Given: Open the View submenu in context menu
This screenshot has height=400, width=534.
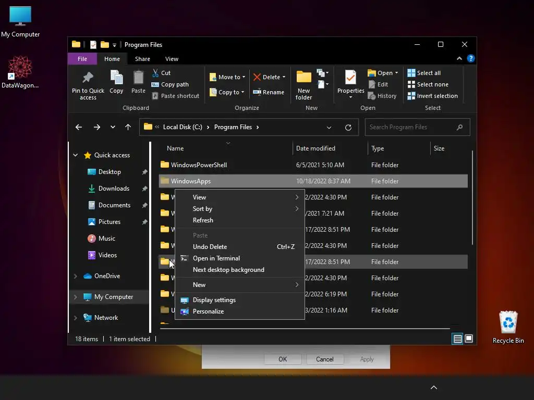Looking at the screenshot, I should pyautogui.click(x=240, y=197).
